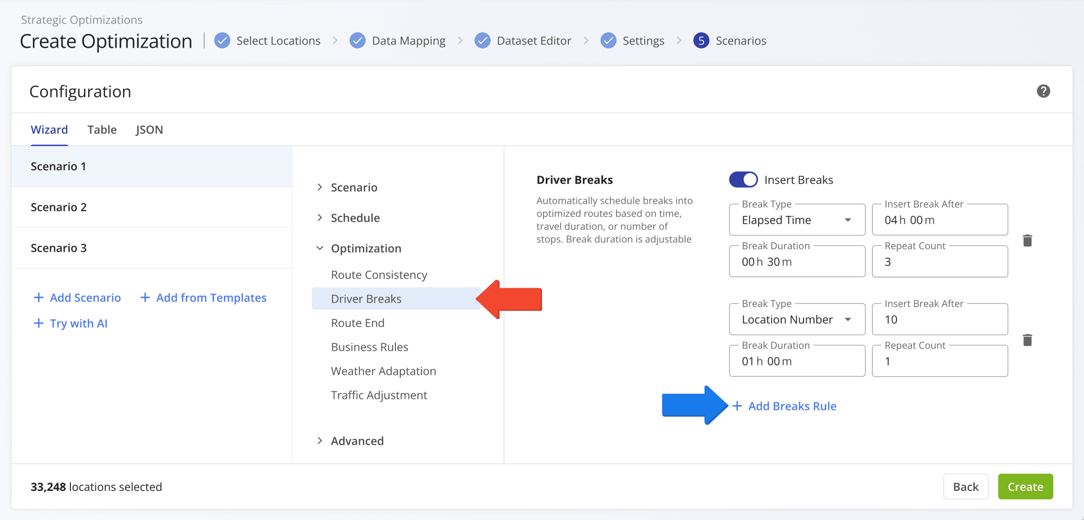Delete the Elapsed Time break rule

1027,241
